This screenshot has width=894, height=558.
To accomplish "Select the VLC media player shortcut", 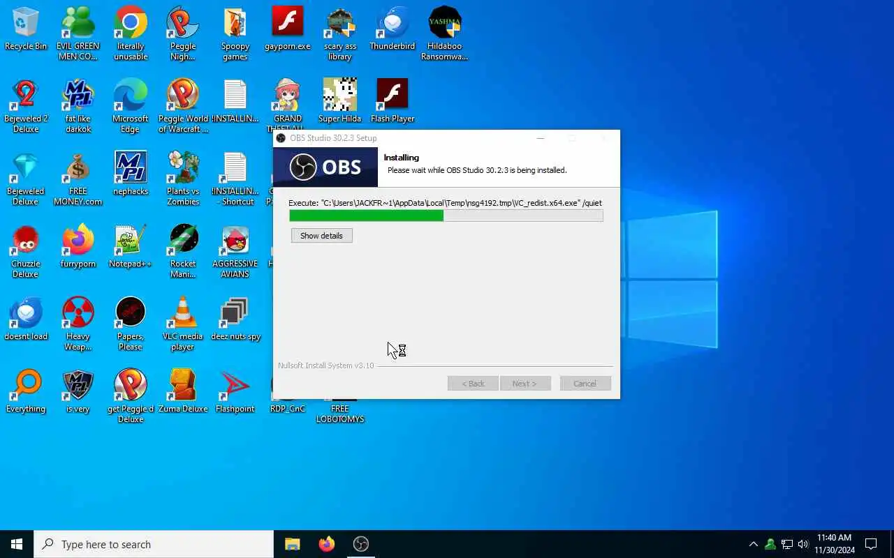I will click(183, 324).
